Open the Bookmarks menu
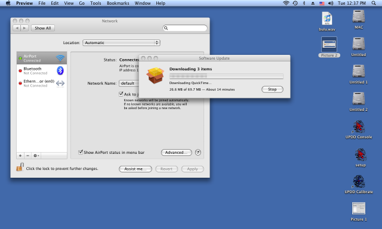Image resolution: width=382 pixels, height=229 pixels. click(118, 3)
